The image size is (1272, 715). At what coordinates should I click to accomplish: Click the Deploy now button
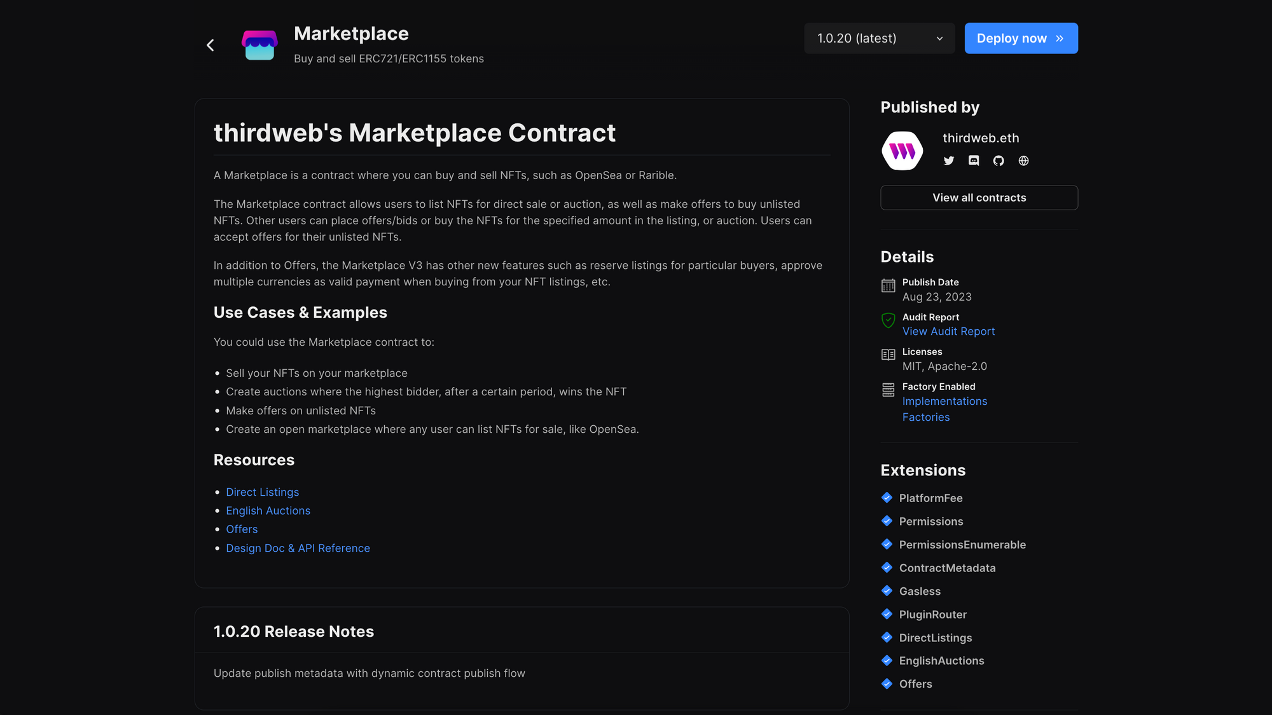(x=1021, y=38)
